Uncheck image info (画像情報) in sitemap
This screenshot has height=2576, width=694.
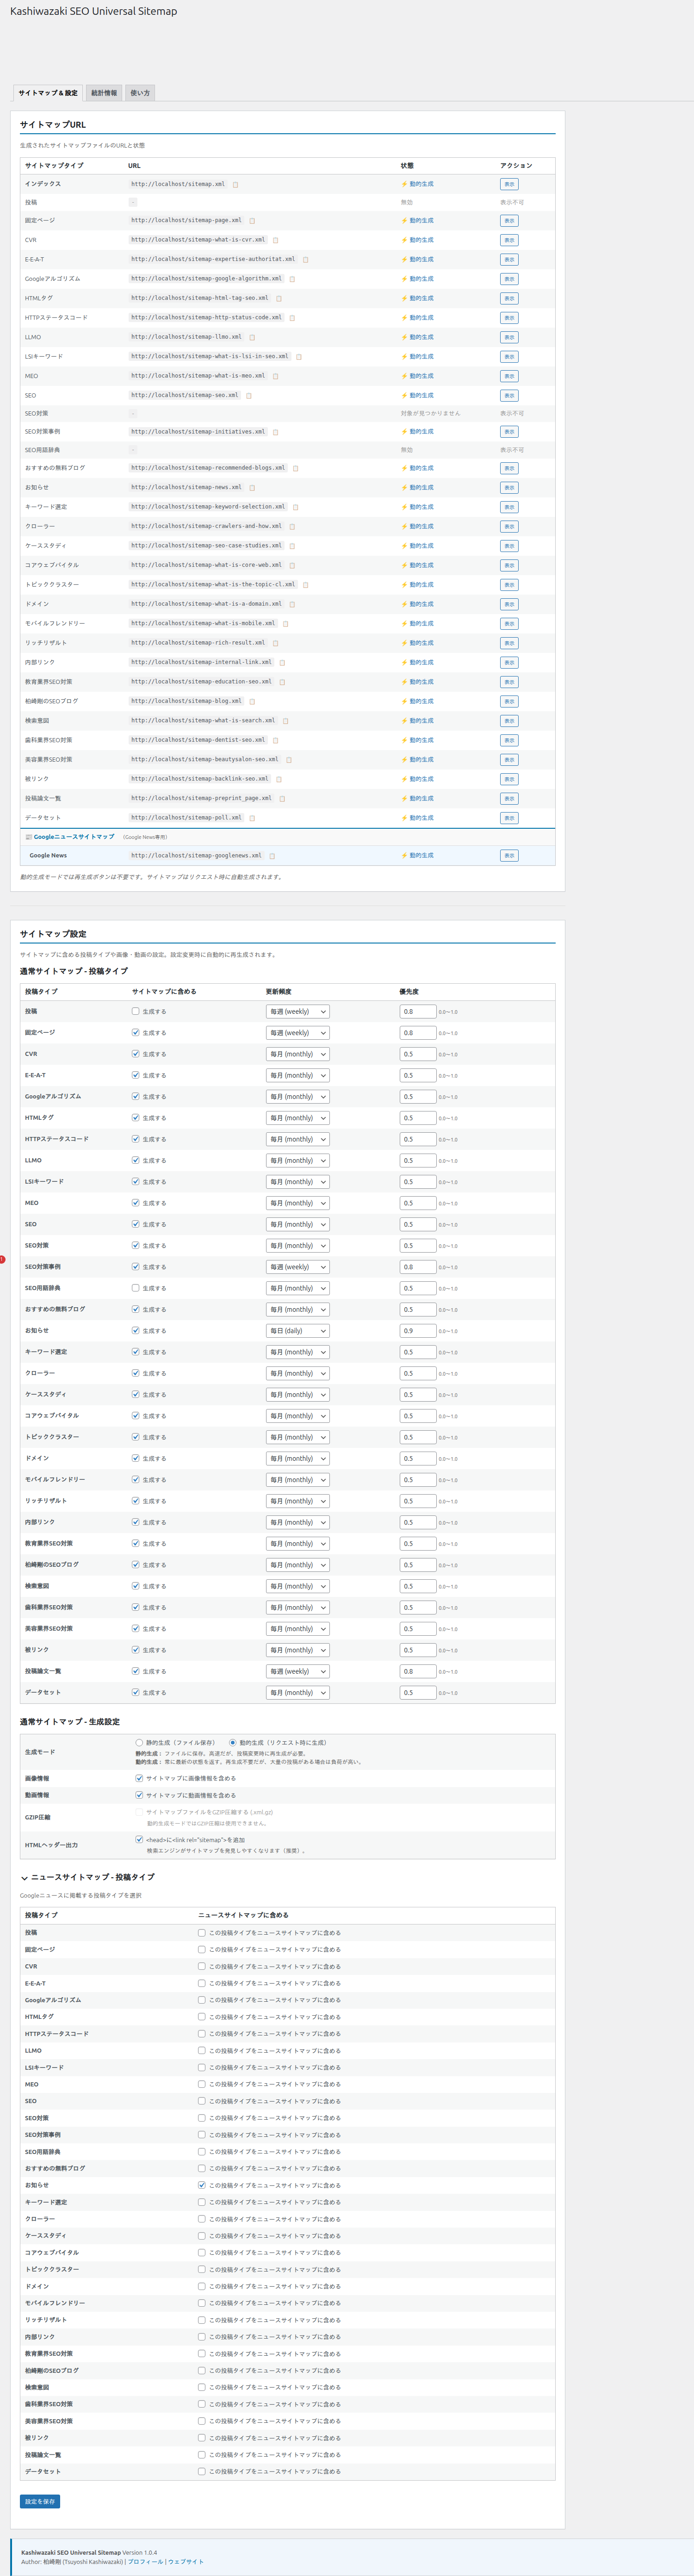(139, 1778)
